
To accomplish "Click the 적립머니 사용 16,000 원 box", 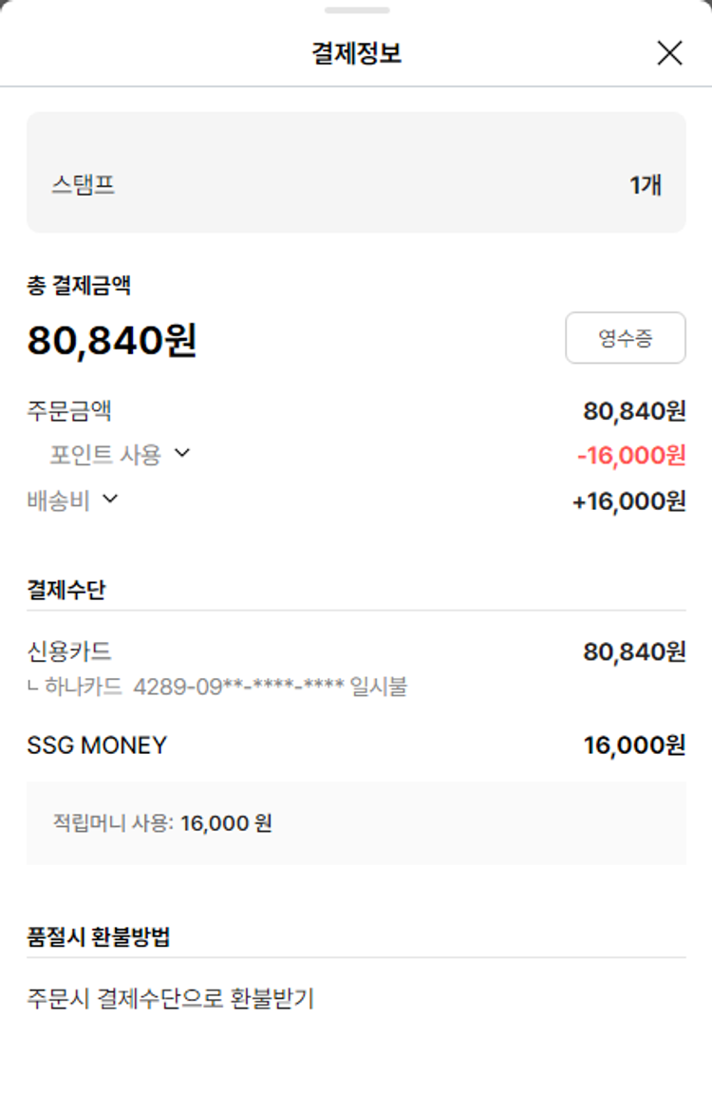I will (355, 822).
